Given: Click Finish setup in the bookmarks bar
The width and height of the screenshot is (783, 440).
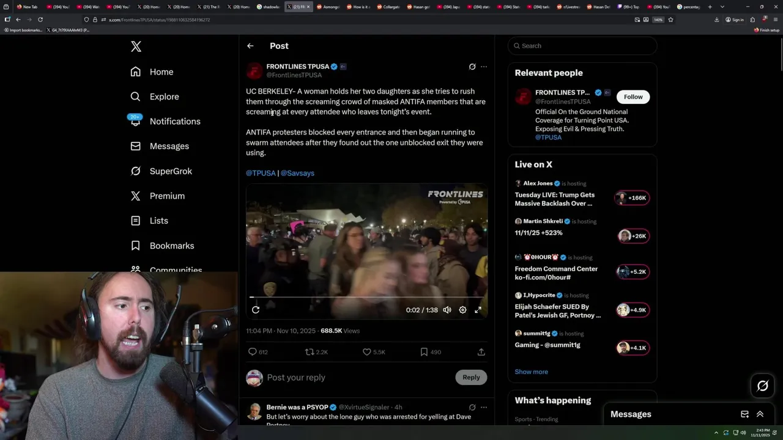Looking at the screenshot, I should (766, 30).
